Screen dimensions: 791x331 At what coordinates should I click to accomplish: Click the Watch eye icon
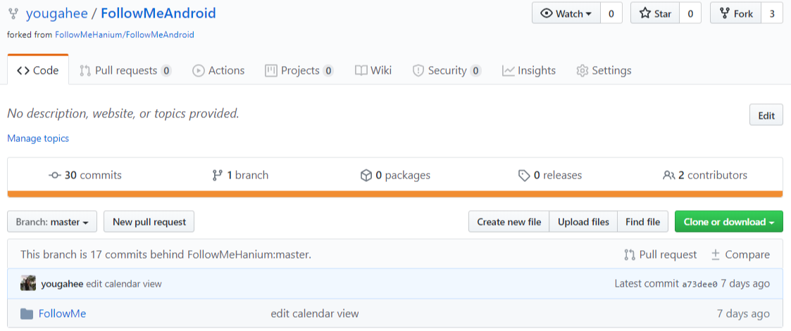(547, 13)
